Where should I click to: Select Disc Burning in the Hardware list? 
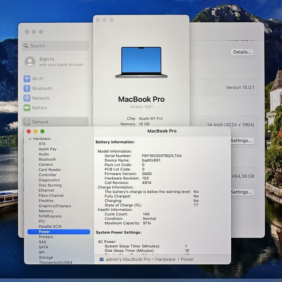50,185
